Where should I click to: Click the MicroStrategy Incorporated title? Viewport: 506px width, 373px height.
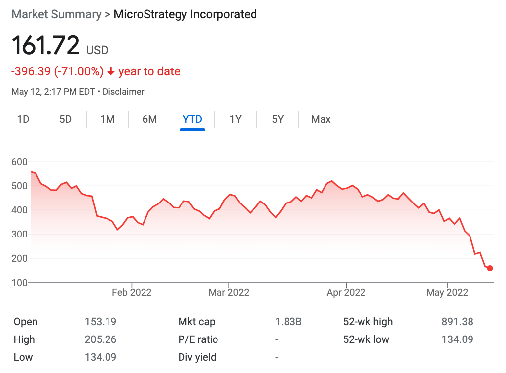coord(185,14)
